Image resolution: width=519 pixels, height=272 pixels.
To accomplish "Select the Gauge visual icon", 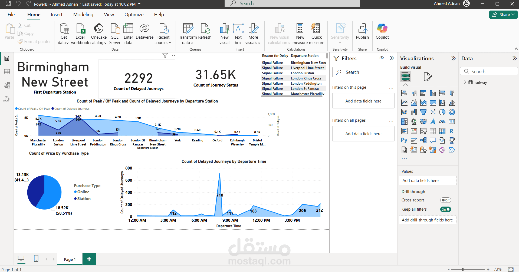I will click(x=442, y=122).
